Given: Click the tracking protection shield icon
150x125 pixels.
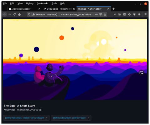Looking at the screenshot, I should click(29, 14).
